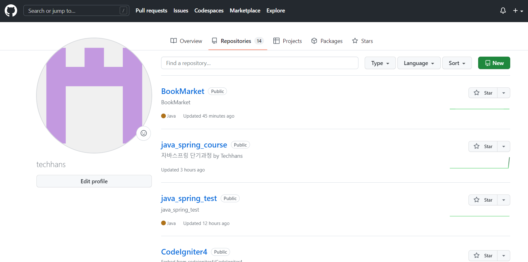Star the java_spring_test repository
The height and width of the screenshot is (262, 528).
pos(483,200)
